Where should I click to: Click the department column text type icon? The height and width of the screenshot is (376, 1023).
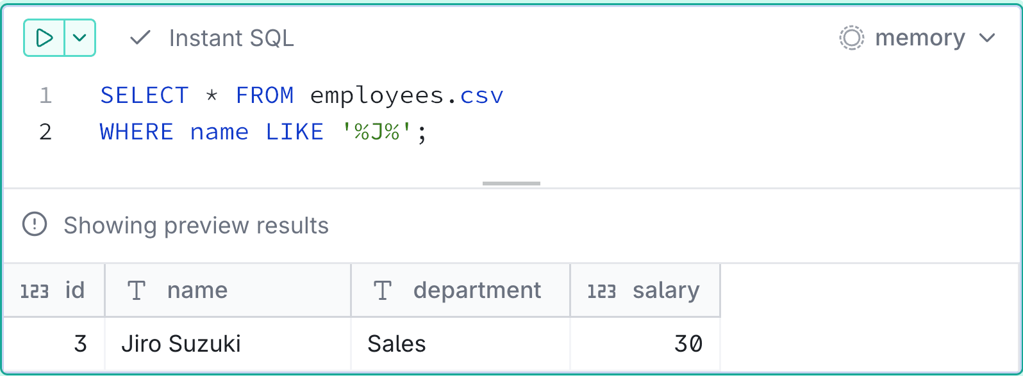point(382,291)
